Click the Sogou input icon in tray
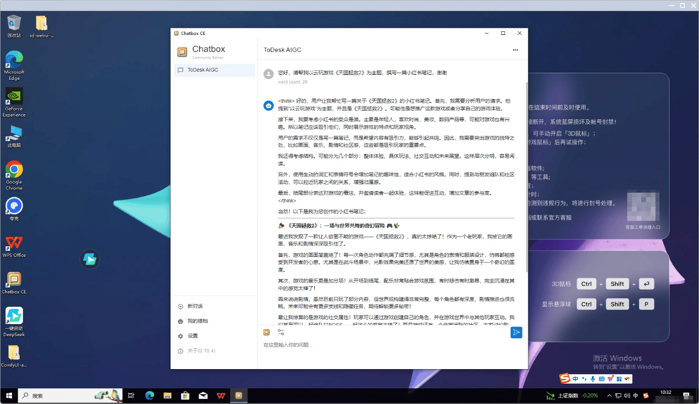 pos(646,395)
